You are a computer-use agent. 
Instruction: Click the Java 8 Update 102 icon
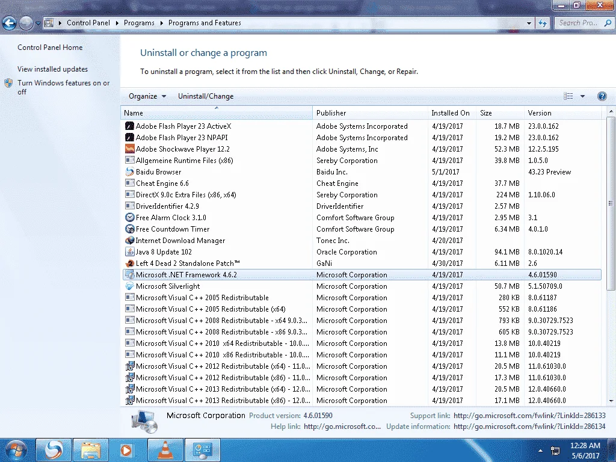coord(130,251)
